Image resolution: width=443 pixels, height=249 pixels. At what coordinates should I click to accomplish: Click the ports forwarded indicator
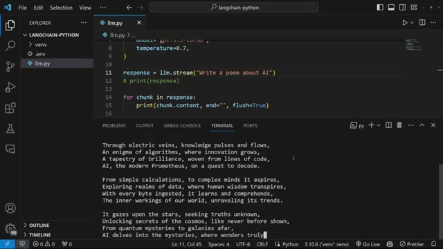(x=67, y=244)
